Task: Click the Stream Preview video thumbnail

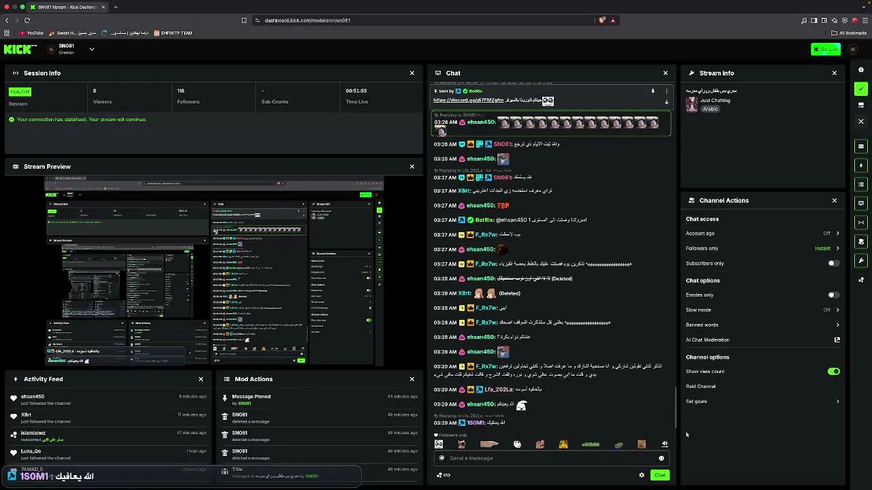Action: 215,271
